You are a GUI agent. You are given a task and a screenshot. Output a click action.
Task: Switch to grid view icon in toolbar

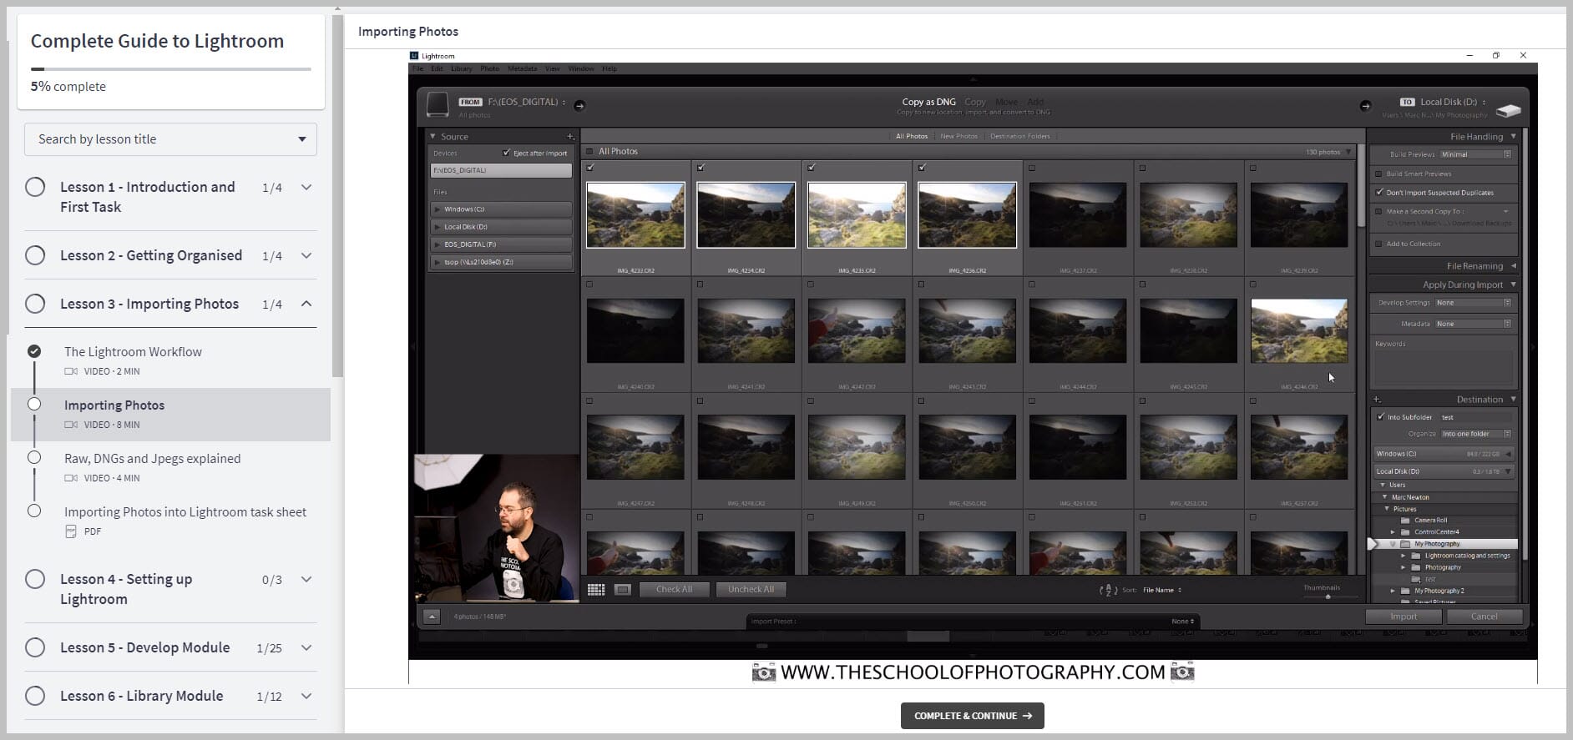click(596, 590)
